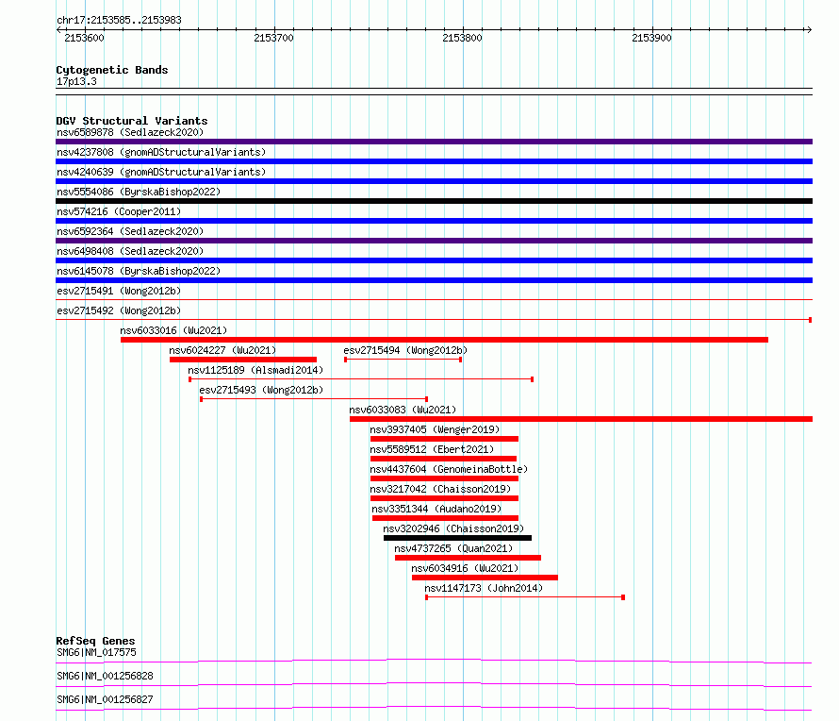This screenshot has height=721, width=839.
Task: Open nsv6033083 (Wu2021) variant
Action: (x=403, y=410)
